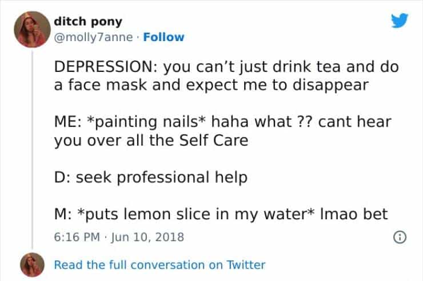
Task: Click the "you over all the Self Care" line
Action: pyautogui.click(x=151, y=140)
